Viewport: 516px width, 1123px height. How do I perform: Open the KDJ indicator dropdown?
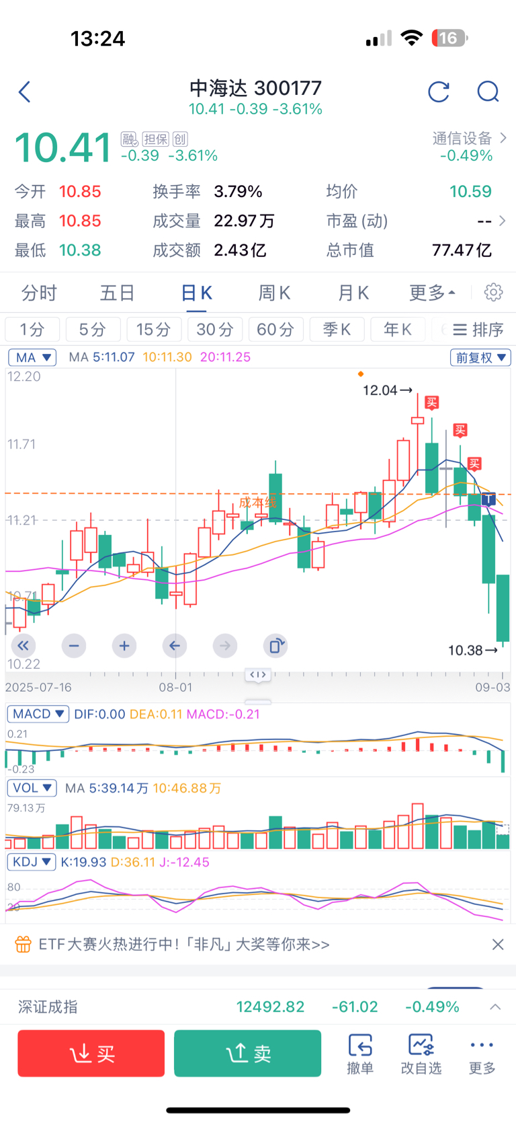tap(31, 862)
